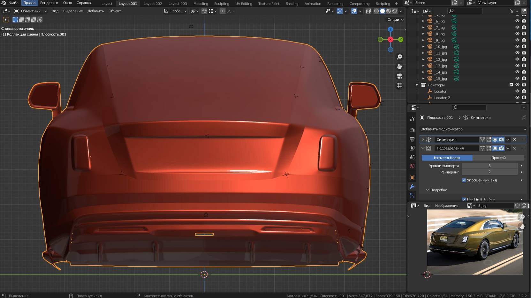
Task: Toggle X-ray display mode
Action: point(368,11)
